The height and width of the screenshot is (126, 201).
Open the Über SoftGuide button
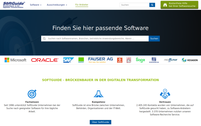pos(100,122)
